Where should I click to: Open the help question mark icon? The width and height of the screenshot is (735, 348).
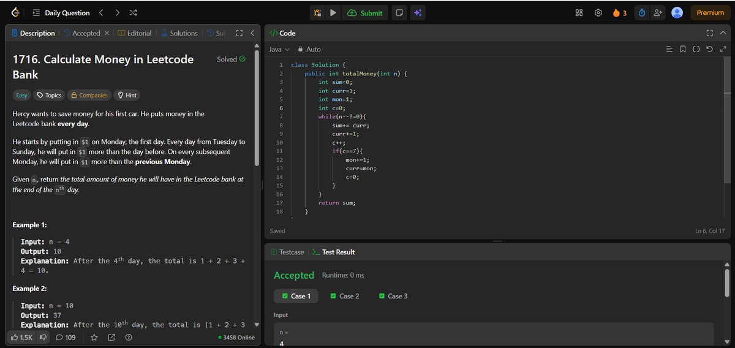coord(129,337)
